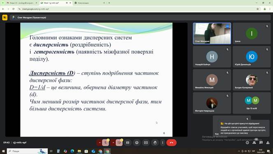Viewport: 273px width, 154px height.
Task: Turn on the microphone in Meet
Action: click(105, 142)
